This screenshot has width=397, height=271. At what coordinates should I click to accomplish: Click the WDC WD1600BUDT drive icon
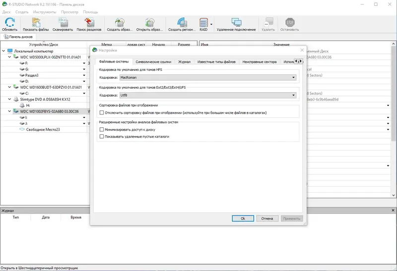(16, 87)
